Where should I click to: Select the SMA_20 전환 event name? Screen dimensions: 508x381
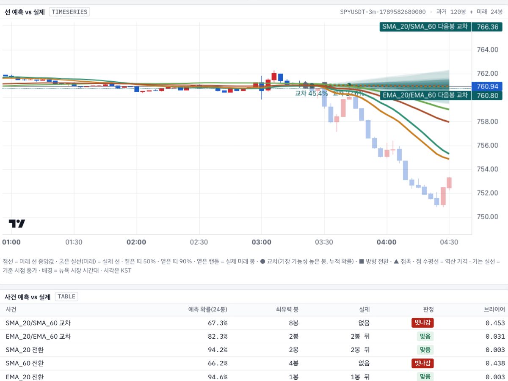pos(25,350)
